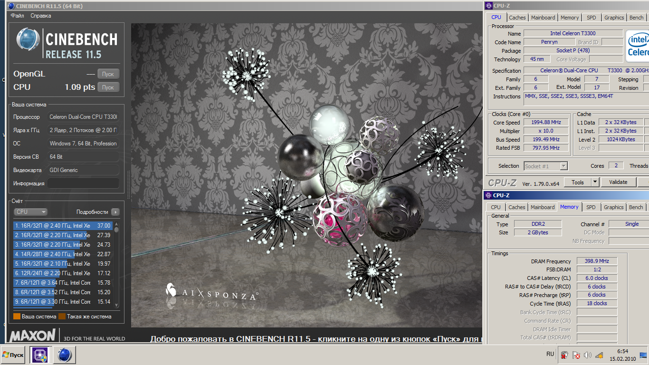Click the Видеокарта value 'GDI Generic'

pos(83,170)
